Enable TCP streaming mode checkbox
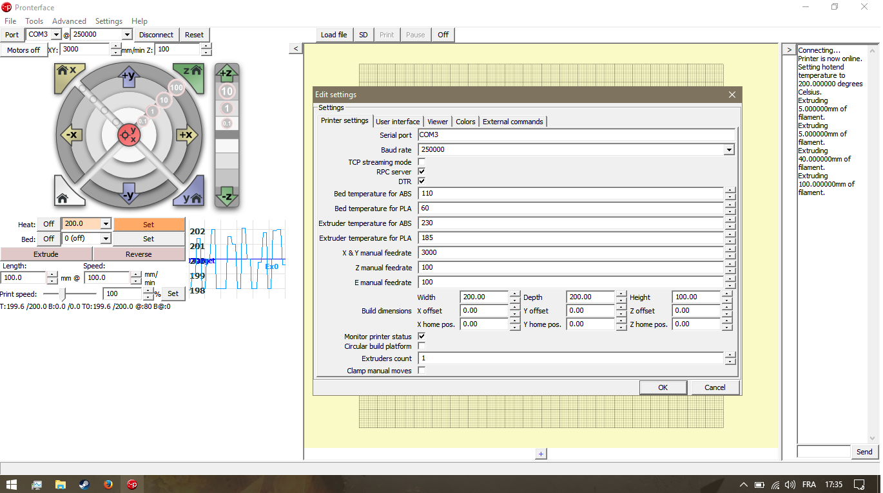This screenshot has width=883, height=493. (422, 162)
